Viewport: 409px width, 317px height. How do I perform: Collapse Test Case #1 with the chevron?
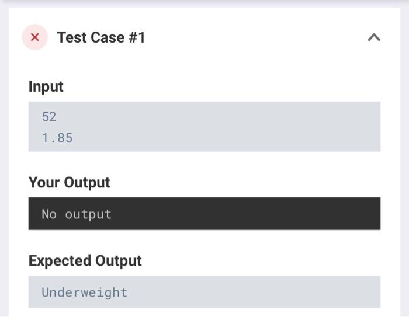[374, 37]
